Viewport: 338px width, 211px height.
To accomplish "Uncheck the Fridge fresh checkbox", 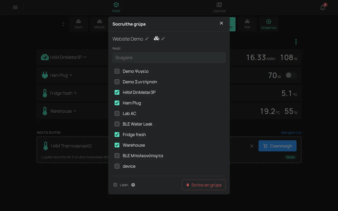I will [x=117, y=135].
